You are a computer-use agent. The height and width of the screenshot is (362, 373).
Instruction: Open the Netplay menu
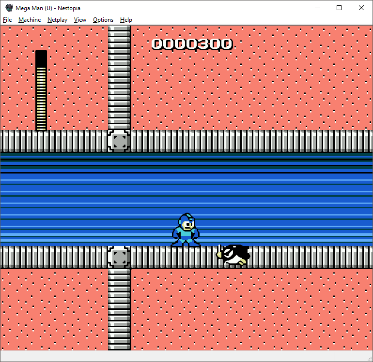pyautogui.click(x=57, y=20)
